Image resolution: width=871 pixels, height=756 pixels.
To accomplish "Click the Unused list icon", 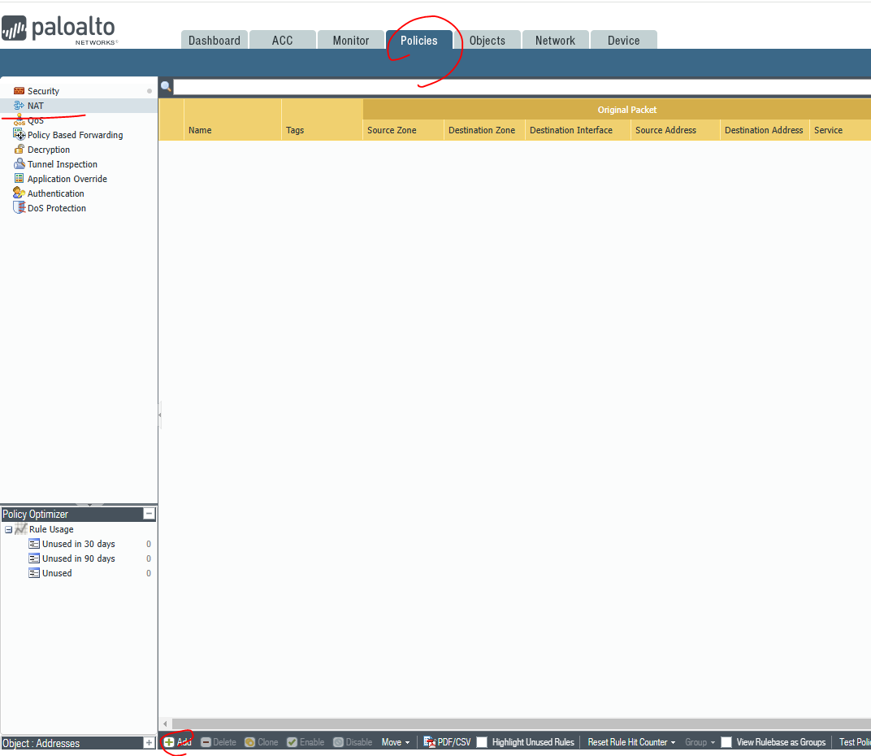I will [34, 573].
